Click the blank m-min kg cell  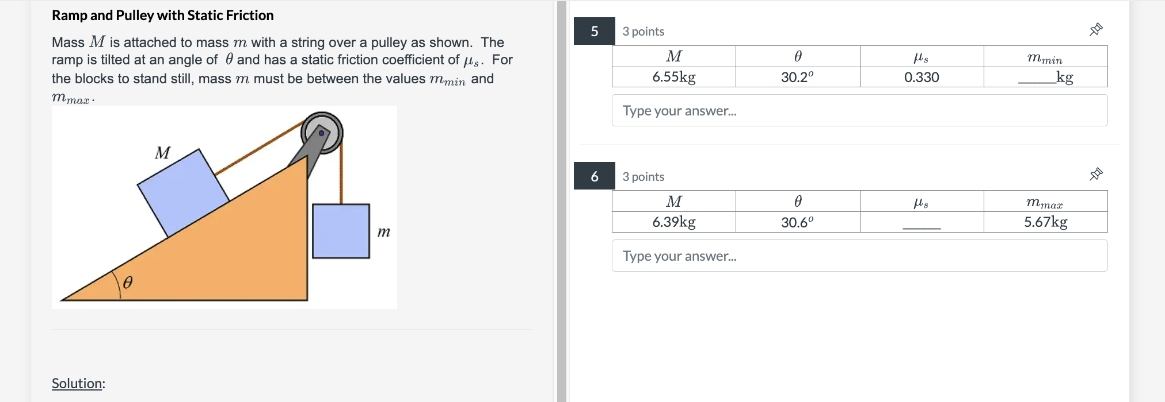pyautogui.click(x=1045, y=77)
